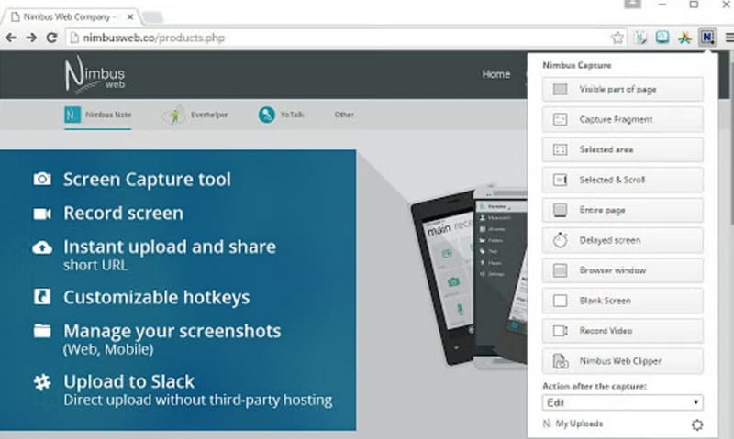Select the Nimbus Note tab
This screenshot has height=439, width=734.
(72, 115)
